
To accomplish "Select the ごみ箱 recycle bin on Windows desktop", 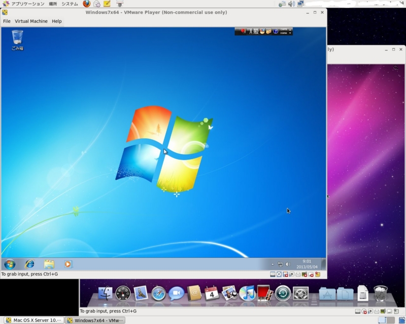I will 17,40.
